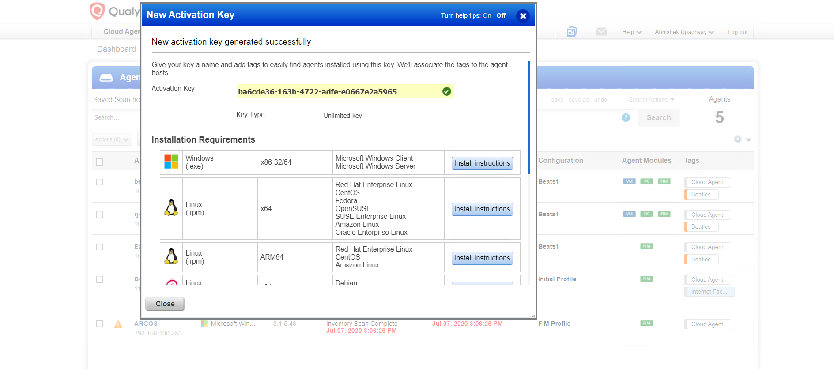Screen dimensions: 834x369
Task: Click the warning triangle beside ARGOS
Action: [x=118, y=324]
